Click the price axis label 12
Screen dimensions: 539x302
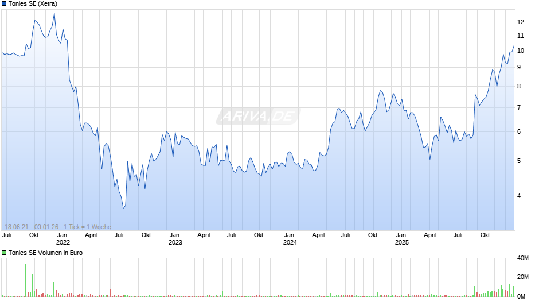tap(521, 22)
